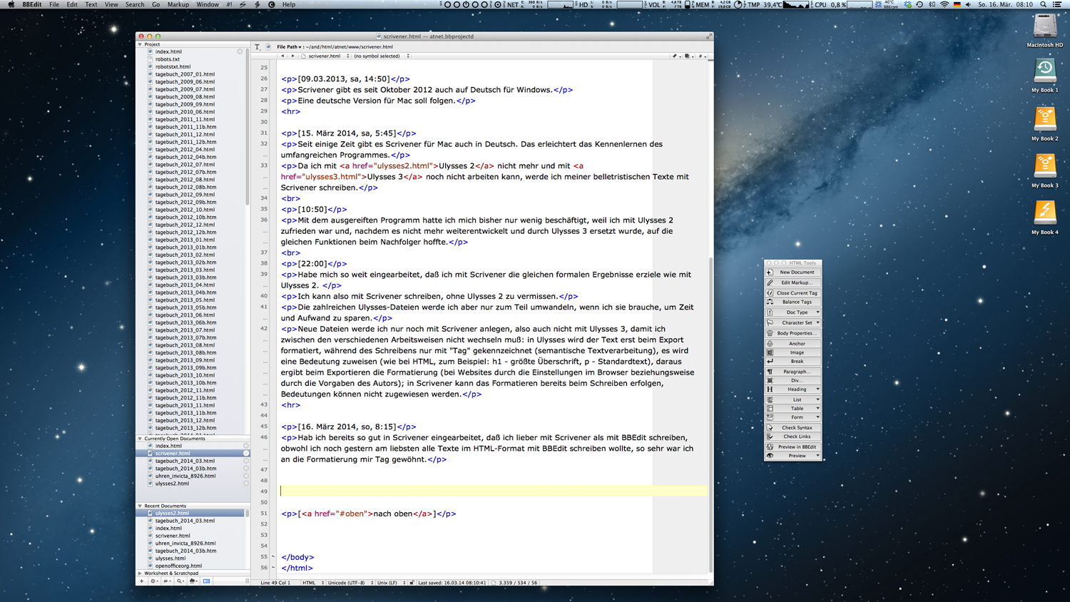Open the Unicode (UTF-8) encoding selector

tap(350, 583)
